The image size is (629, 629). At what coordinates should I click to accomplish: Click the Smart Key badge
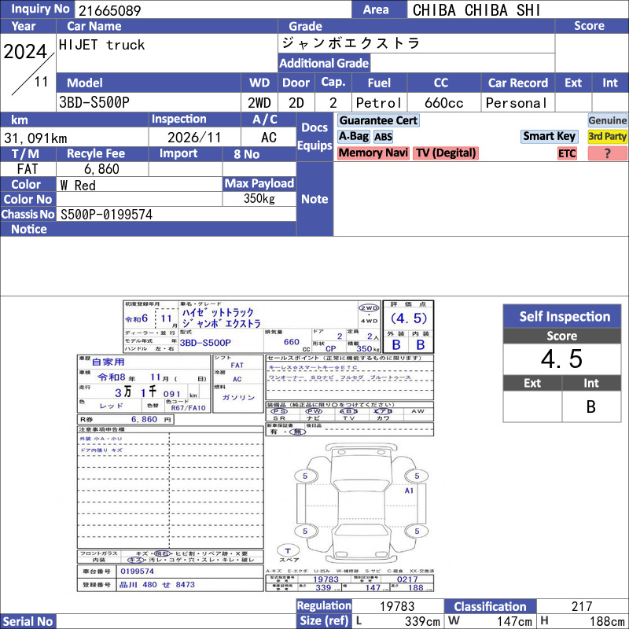549,136
